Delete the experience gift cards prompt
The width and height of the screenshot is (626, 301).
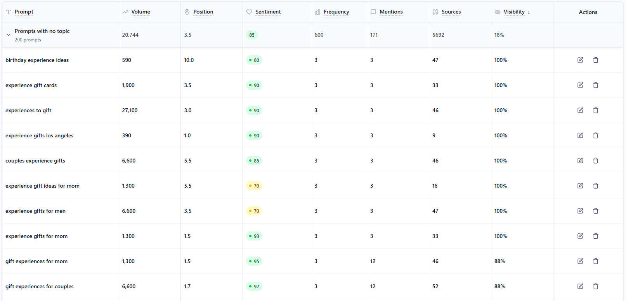[x=596, y=85]
